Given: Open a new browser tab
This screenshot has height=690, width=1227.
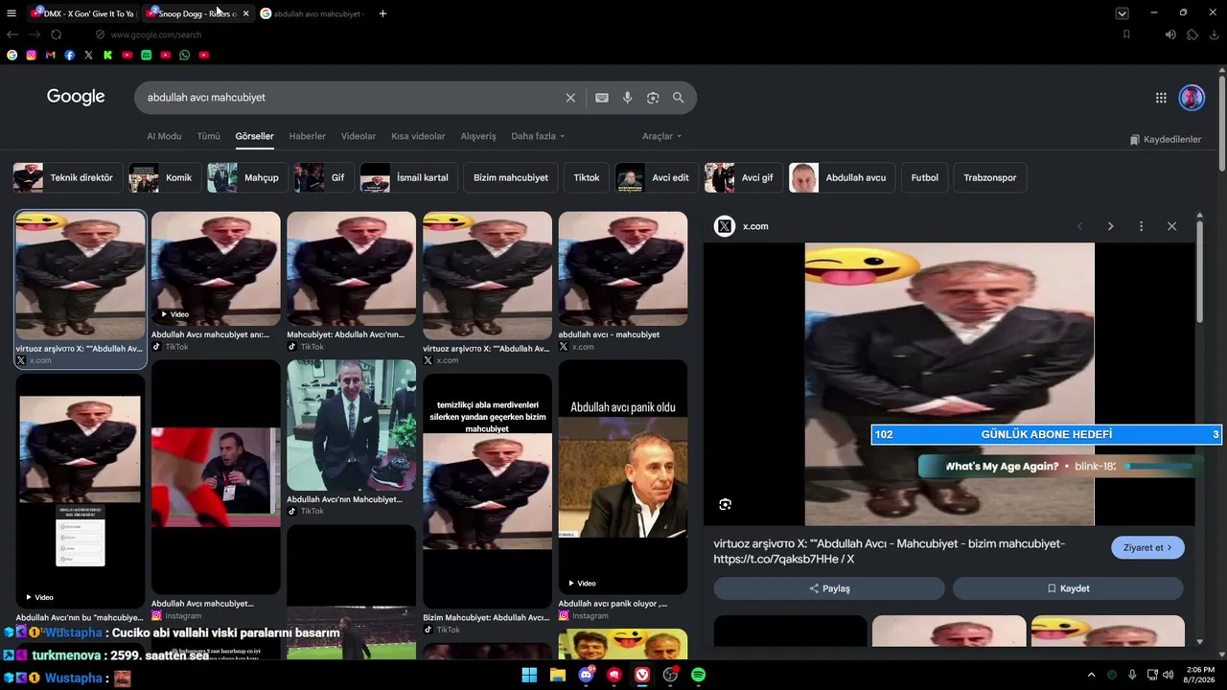Looking at the screenshot, I should point(382,13).
